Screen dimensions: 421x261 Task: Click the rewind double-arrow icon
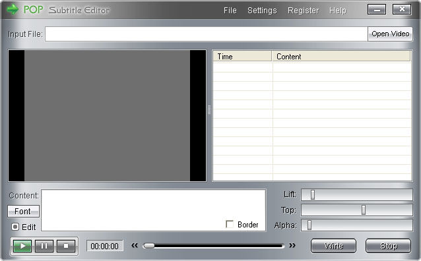[x=135, y=245]
